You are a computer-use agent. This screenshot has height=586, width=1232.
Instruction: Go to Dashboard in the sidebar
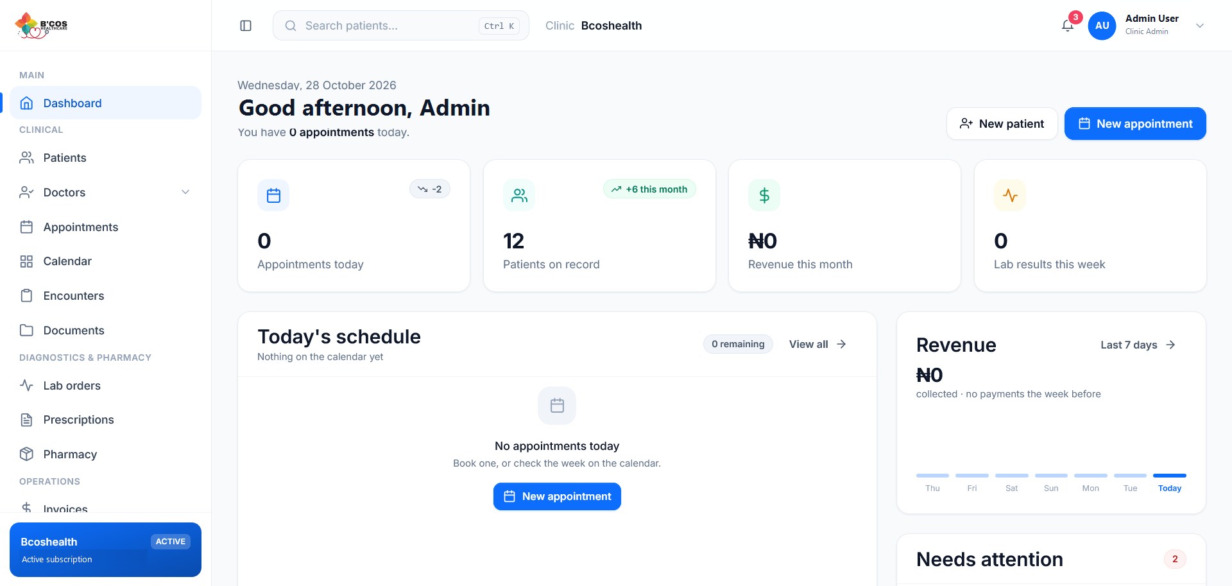coord(105,103)
